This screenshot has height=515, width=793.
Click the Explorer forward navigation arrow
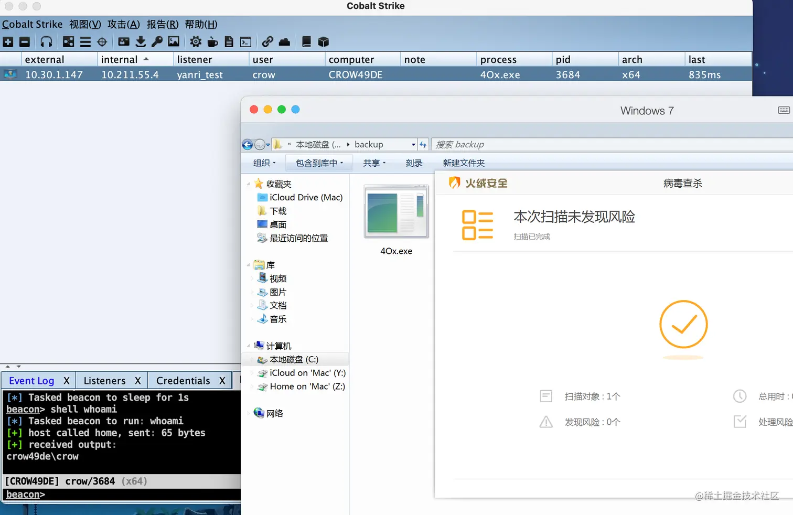click(x=260, y=145)
